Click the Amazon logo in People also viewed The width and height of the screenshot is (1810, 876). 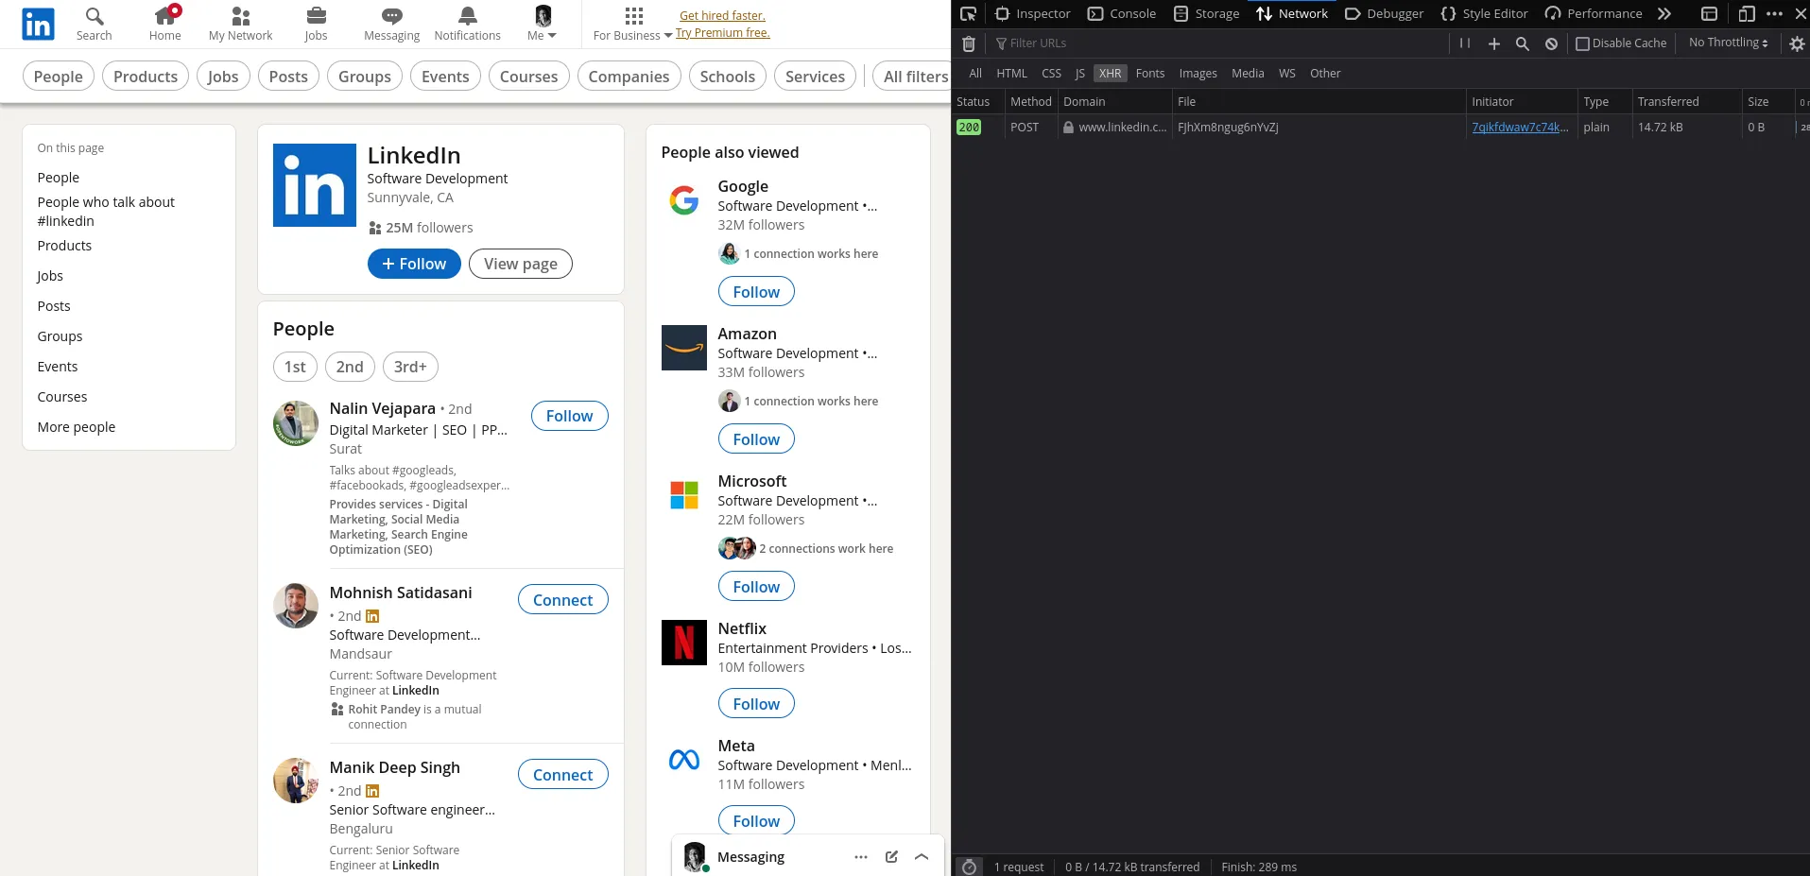(684, 348)
